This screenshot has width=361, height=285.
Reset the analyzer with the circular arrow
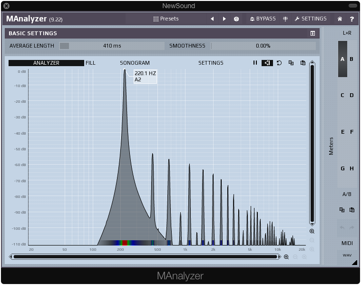pyautogui.click(x=279, y=63)
